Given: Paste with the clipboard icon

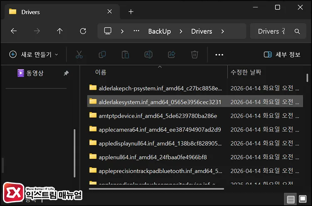Looking at the screenshot, I should pyautogui.click(x=125, y=54).
